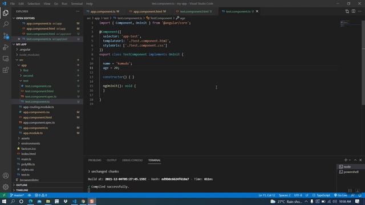Maximize the terminal panel size
Image resolution: width=365 pixels, height=205 pixels.
(x=355, y=160)
